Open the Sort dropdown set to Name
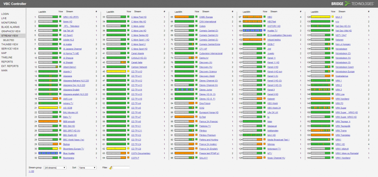The width and height of the screenshot is (378, 177). tap(87, 168)
